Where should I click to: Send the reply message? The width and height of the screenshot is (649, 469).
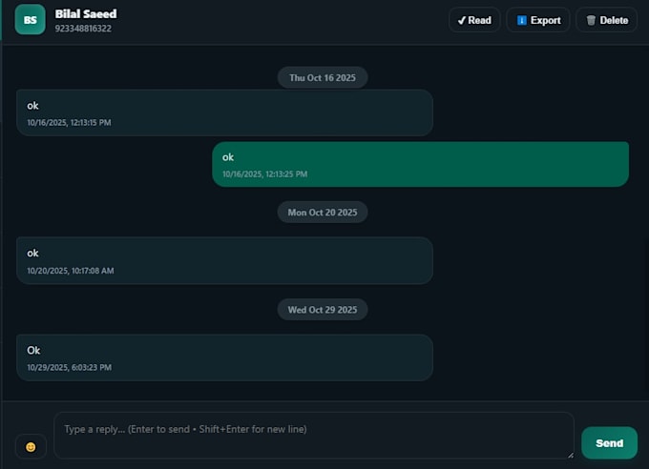pos(609,443)
